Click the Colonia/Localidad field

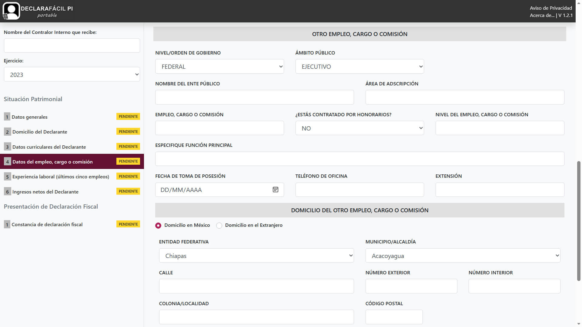[256, 317]
